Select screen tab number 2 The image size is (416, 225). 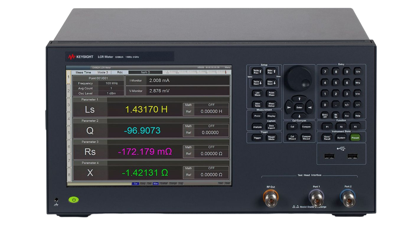click(x=68, y=91)
